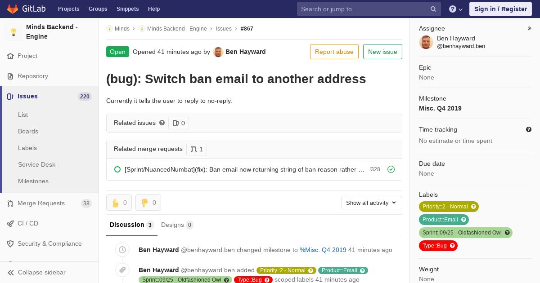Image resolution: width=540 pixels, height=283 pixels.
Task: Click help icon on sidebar Priority::2 label
Action: [473, 207]
